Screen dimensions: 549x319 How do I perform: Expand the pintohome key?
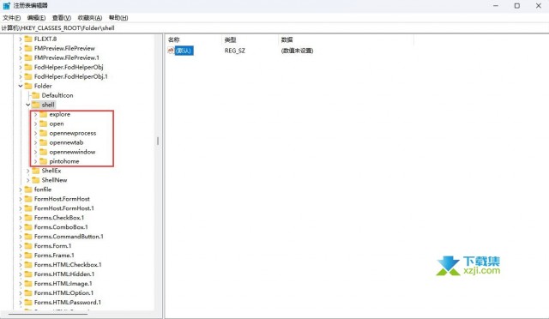pyautogui.click(x=35, y=161)
